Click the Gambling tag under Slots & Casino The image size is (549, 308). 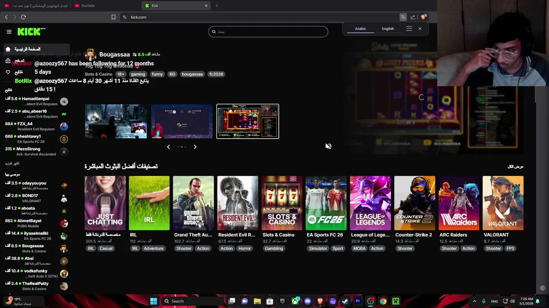(x=274, y=249)
